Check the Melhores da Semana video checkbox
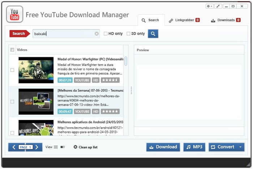 pos(12,102)
